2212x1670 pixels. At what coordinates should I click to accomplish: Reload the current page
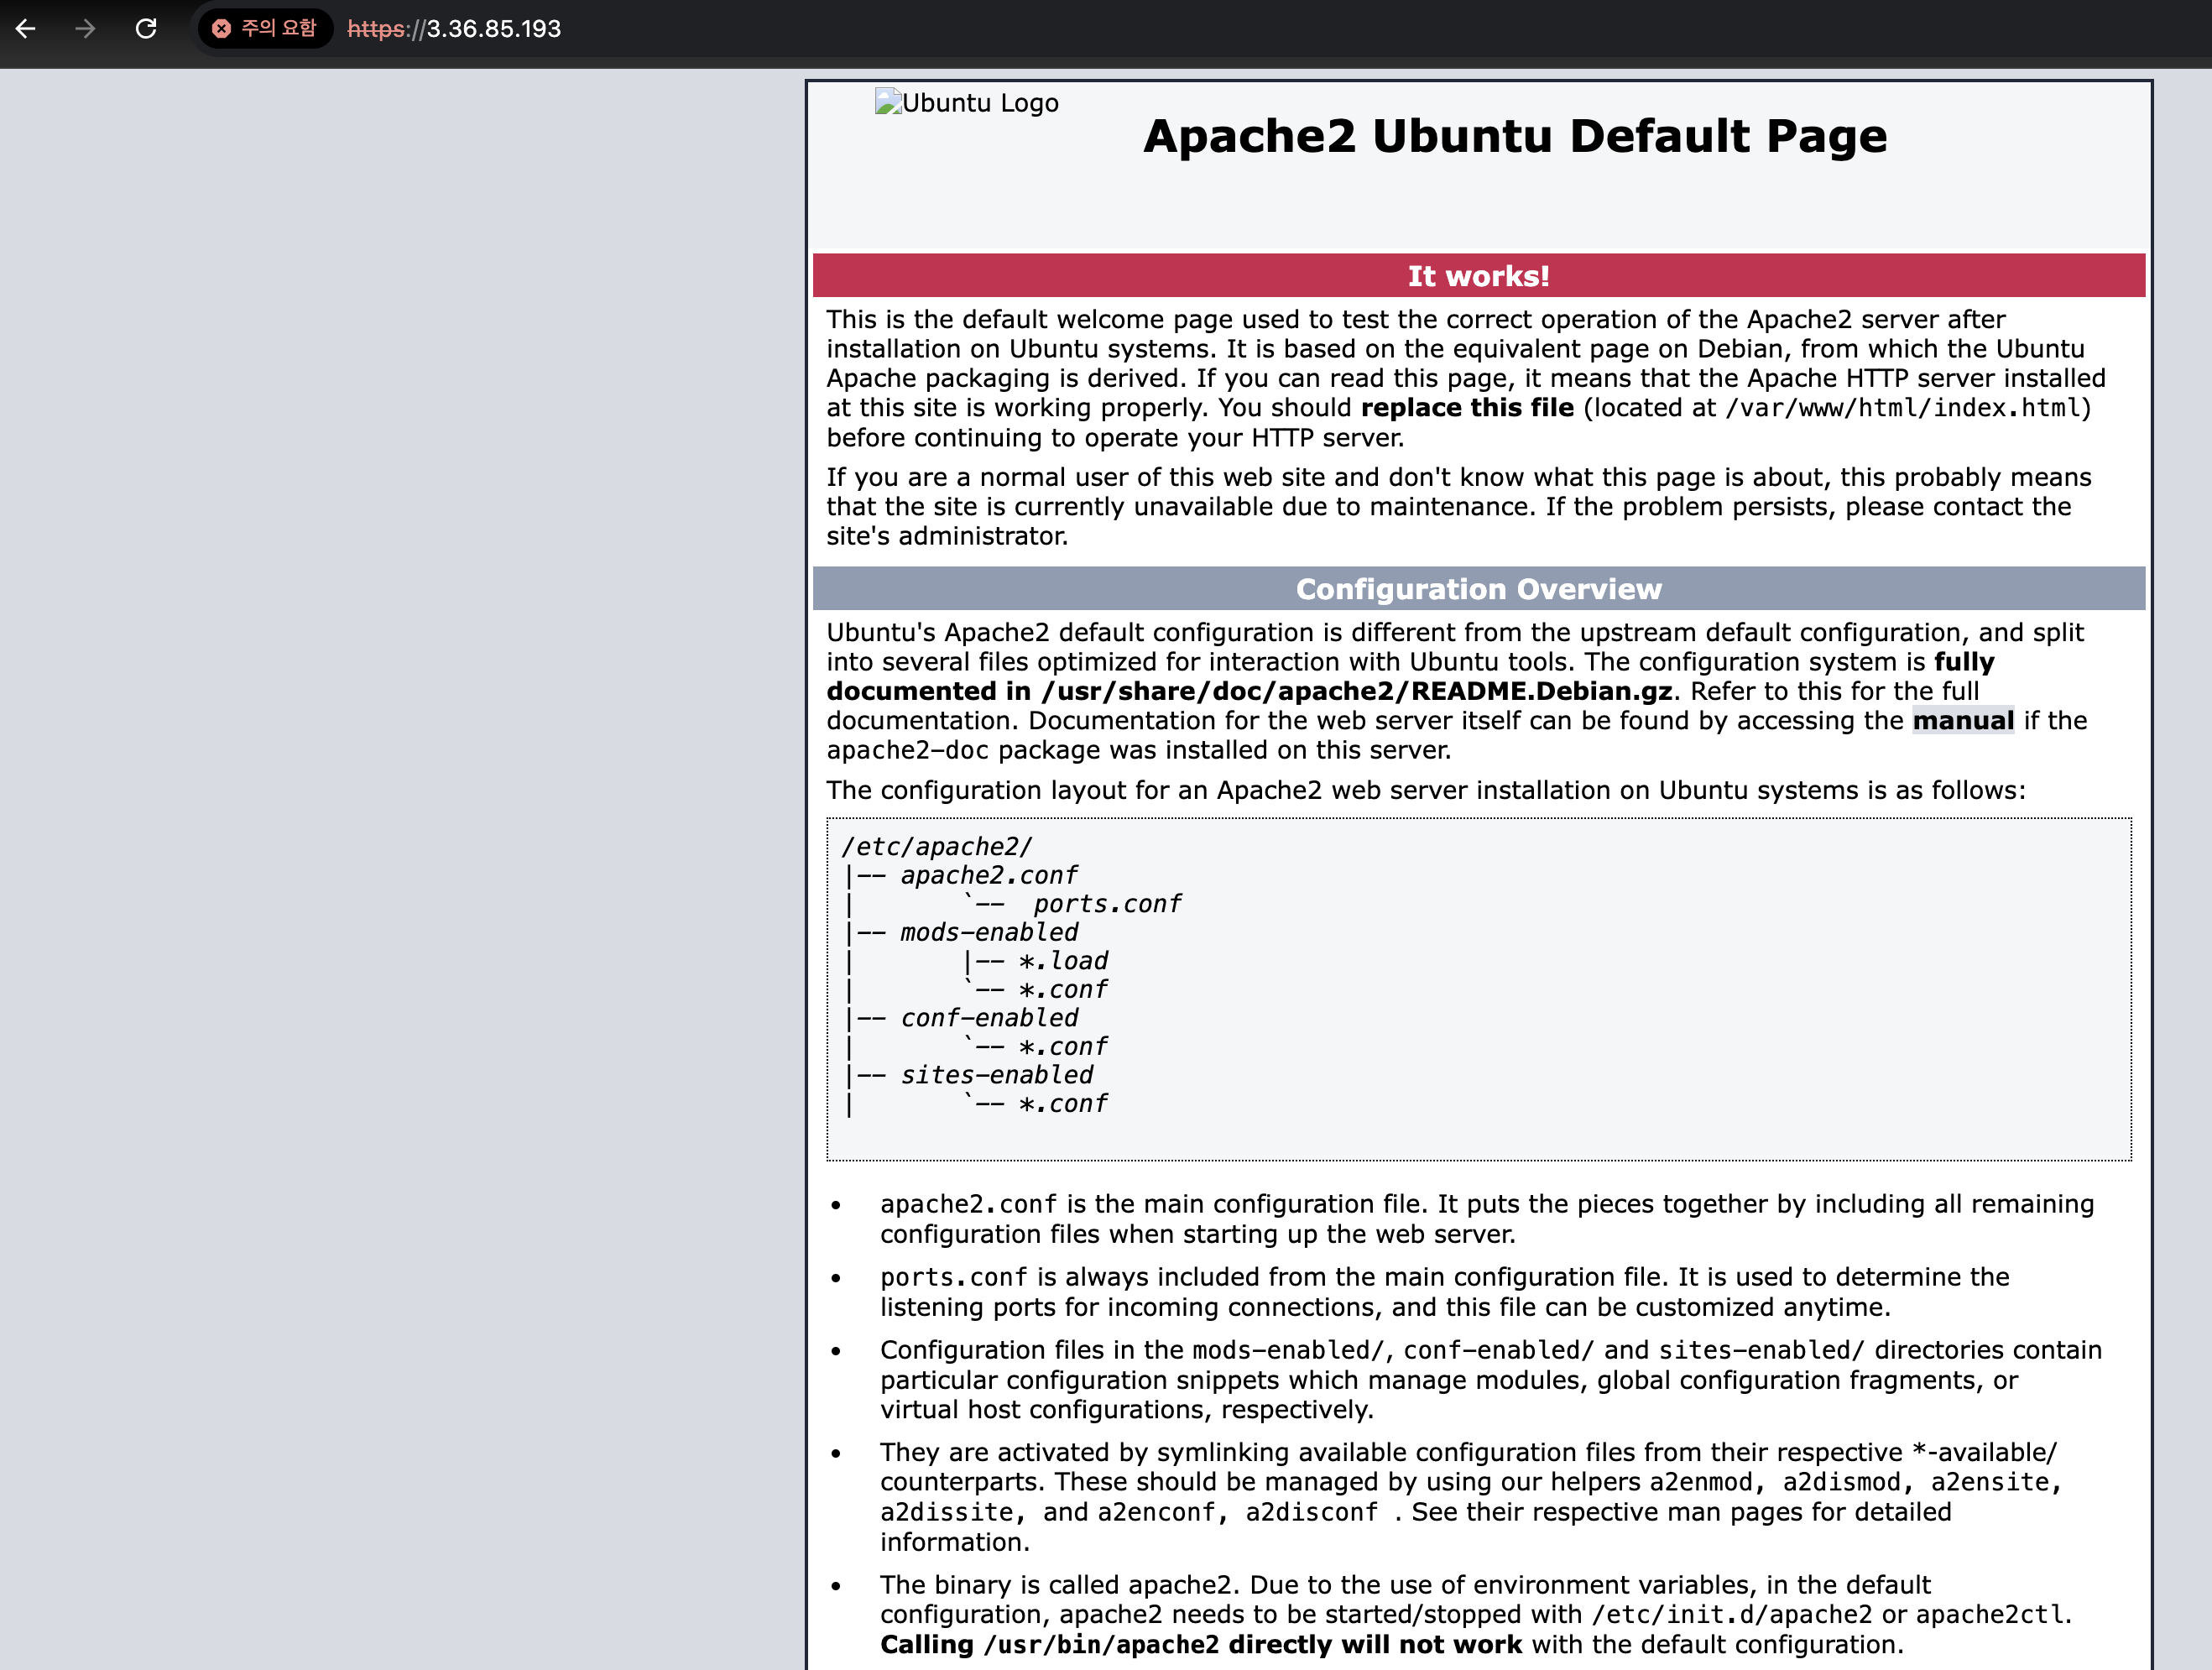tap(146, 28)
